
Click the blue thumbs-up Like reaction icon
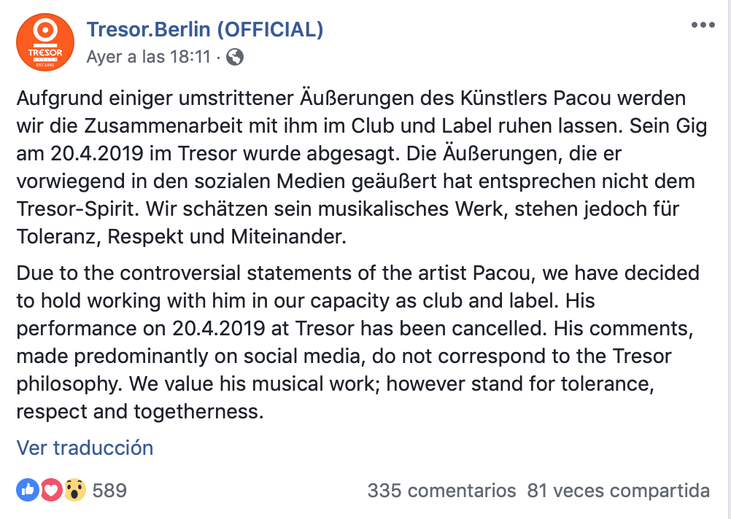coord(28,491)
